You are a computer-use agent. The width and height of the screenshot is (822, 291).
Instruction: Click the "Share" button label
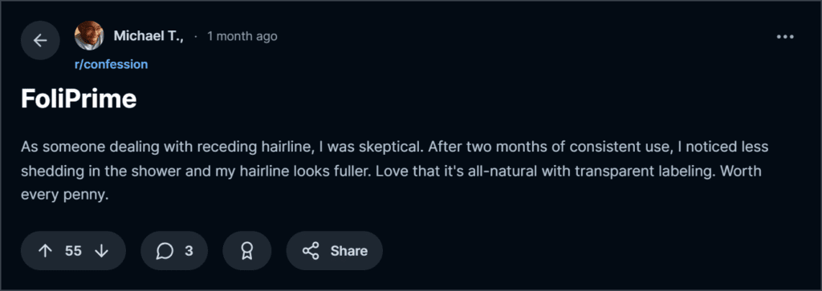coord(348,251)
